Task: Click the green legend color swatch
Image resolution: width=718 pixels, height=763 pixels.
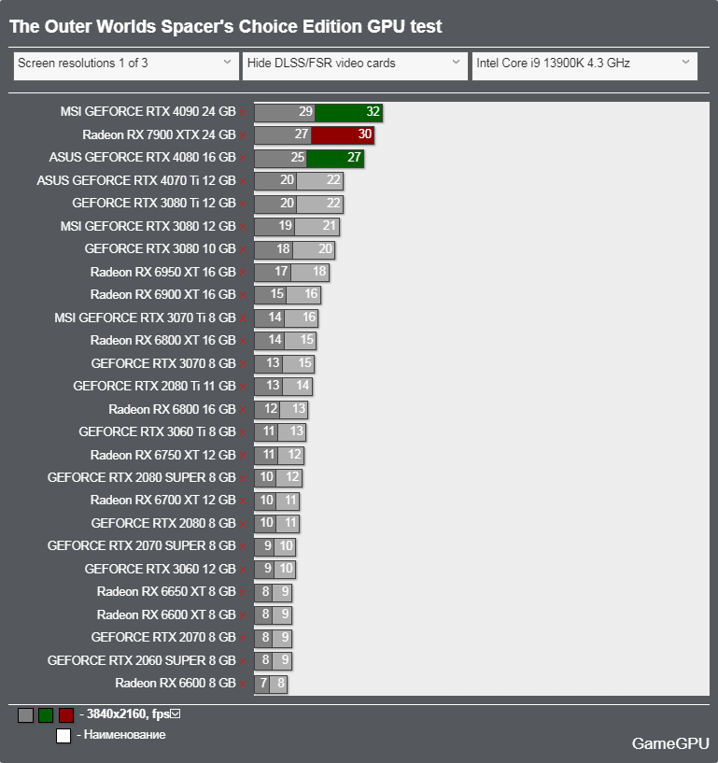Action: (x=46, y=715)
